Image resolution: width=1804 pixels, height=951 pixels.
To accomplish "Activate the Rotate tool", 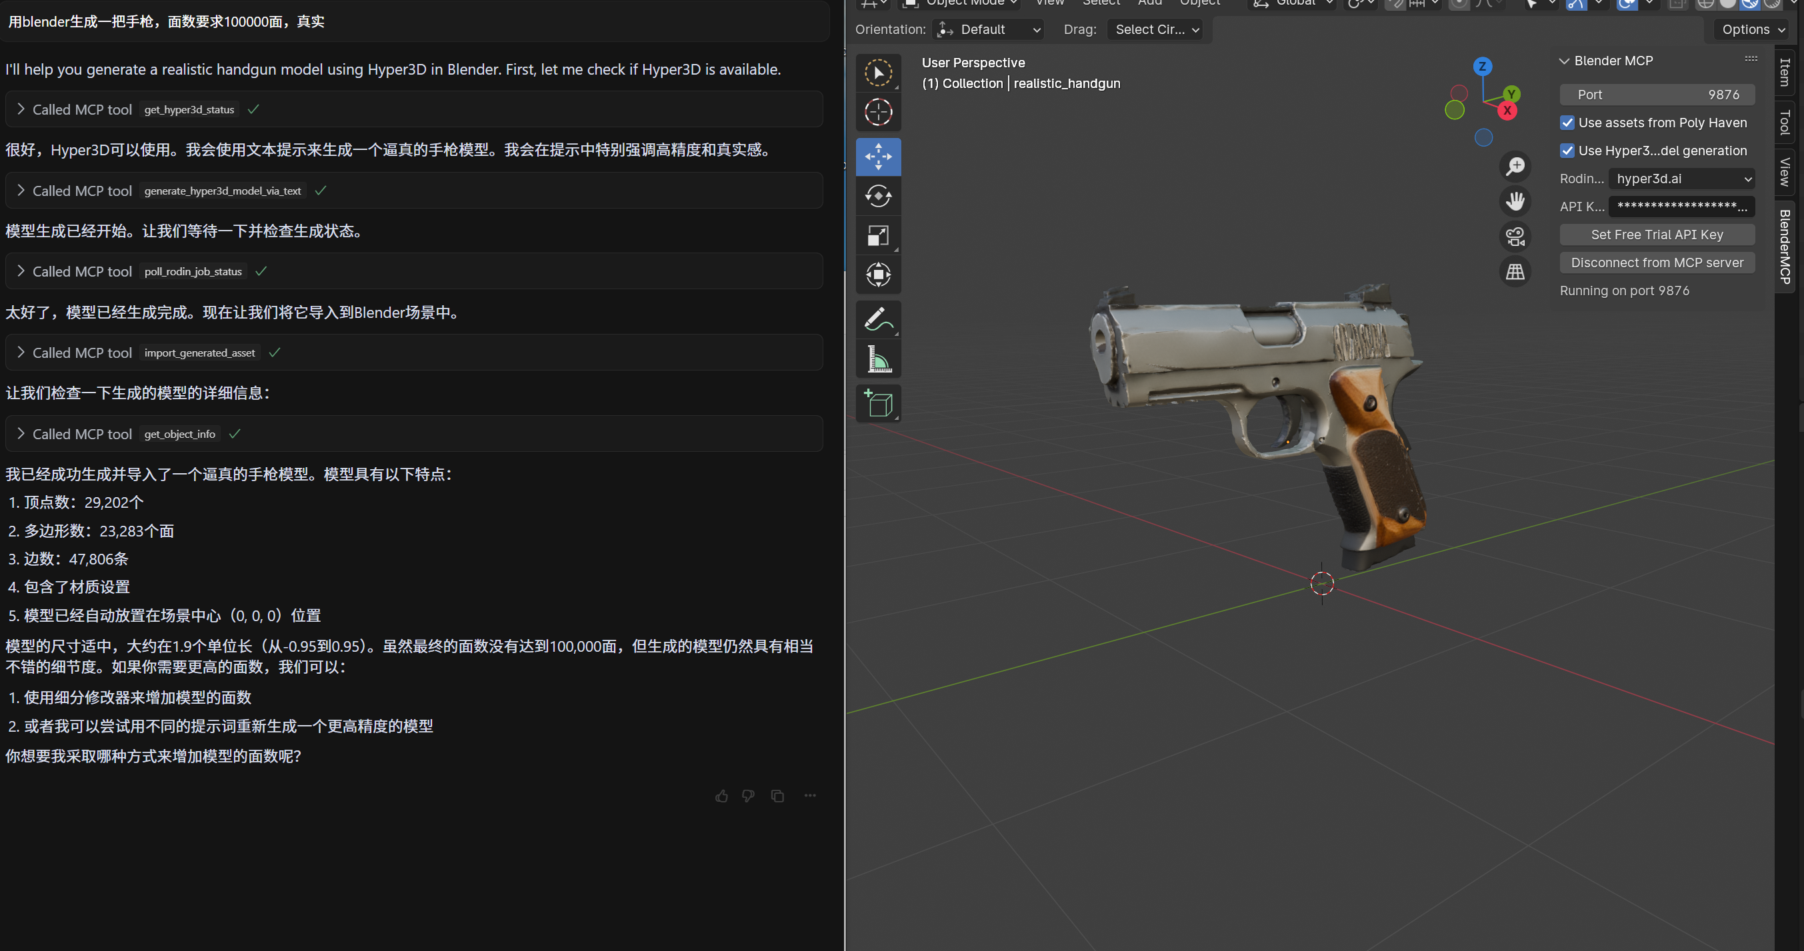I will [877, 196].
